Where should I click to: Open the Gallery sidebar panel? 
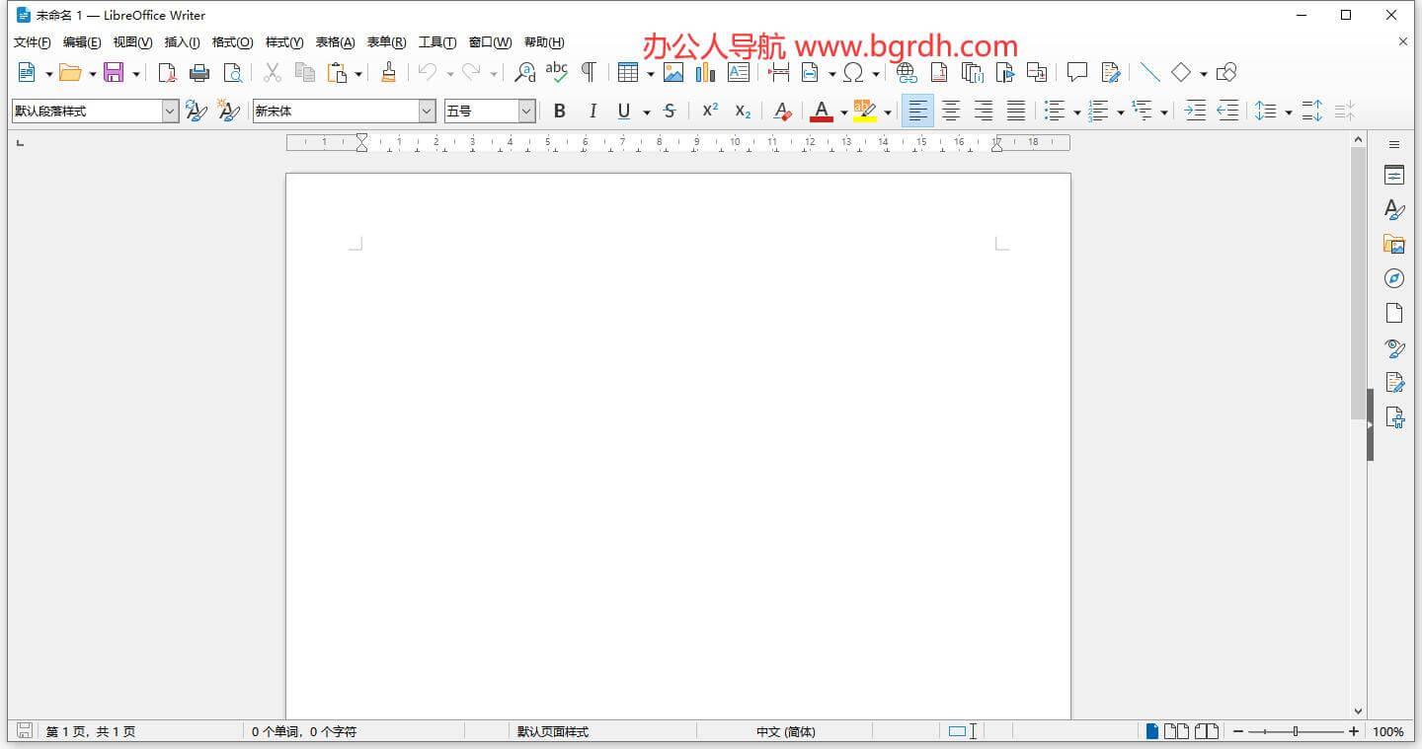1393,243
